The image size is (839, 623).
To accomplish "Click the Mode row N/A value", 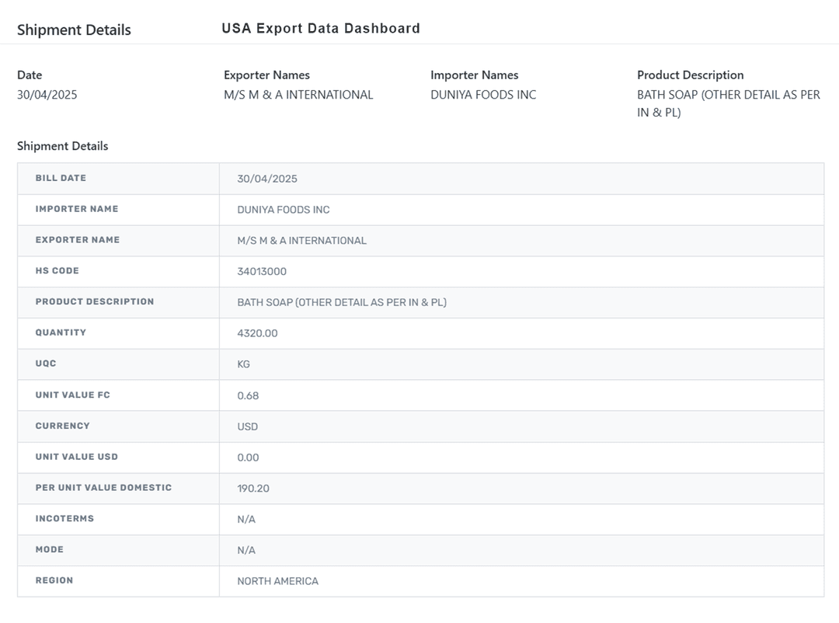I will [246, 550].
